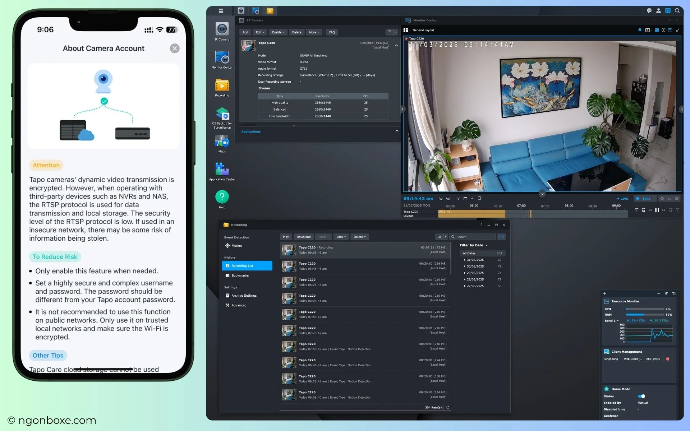Open notifications chat icon in top bar

[649, 10]
